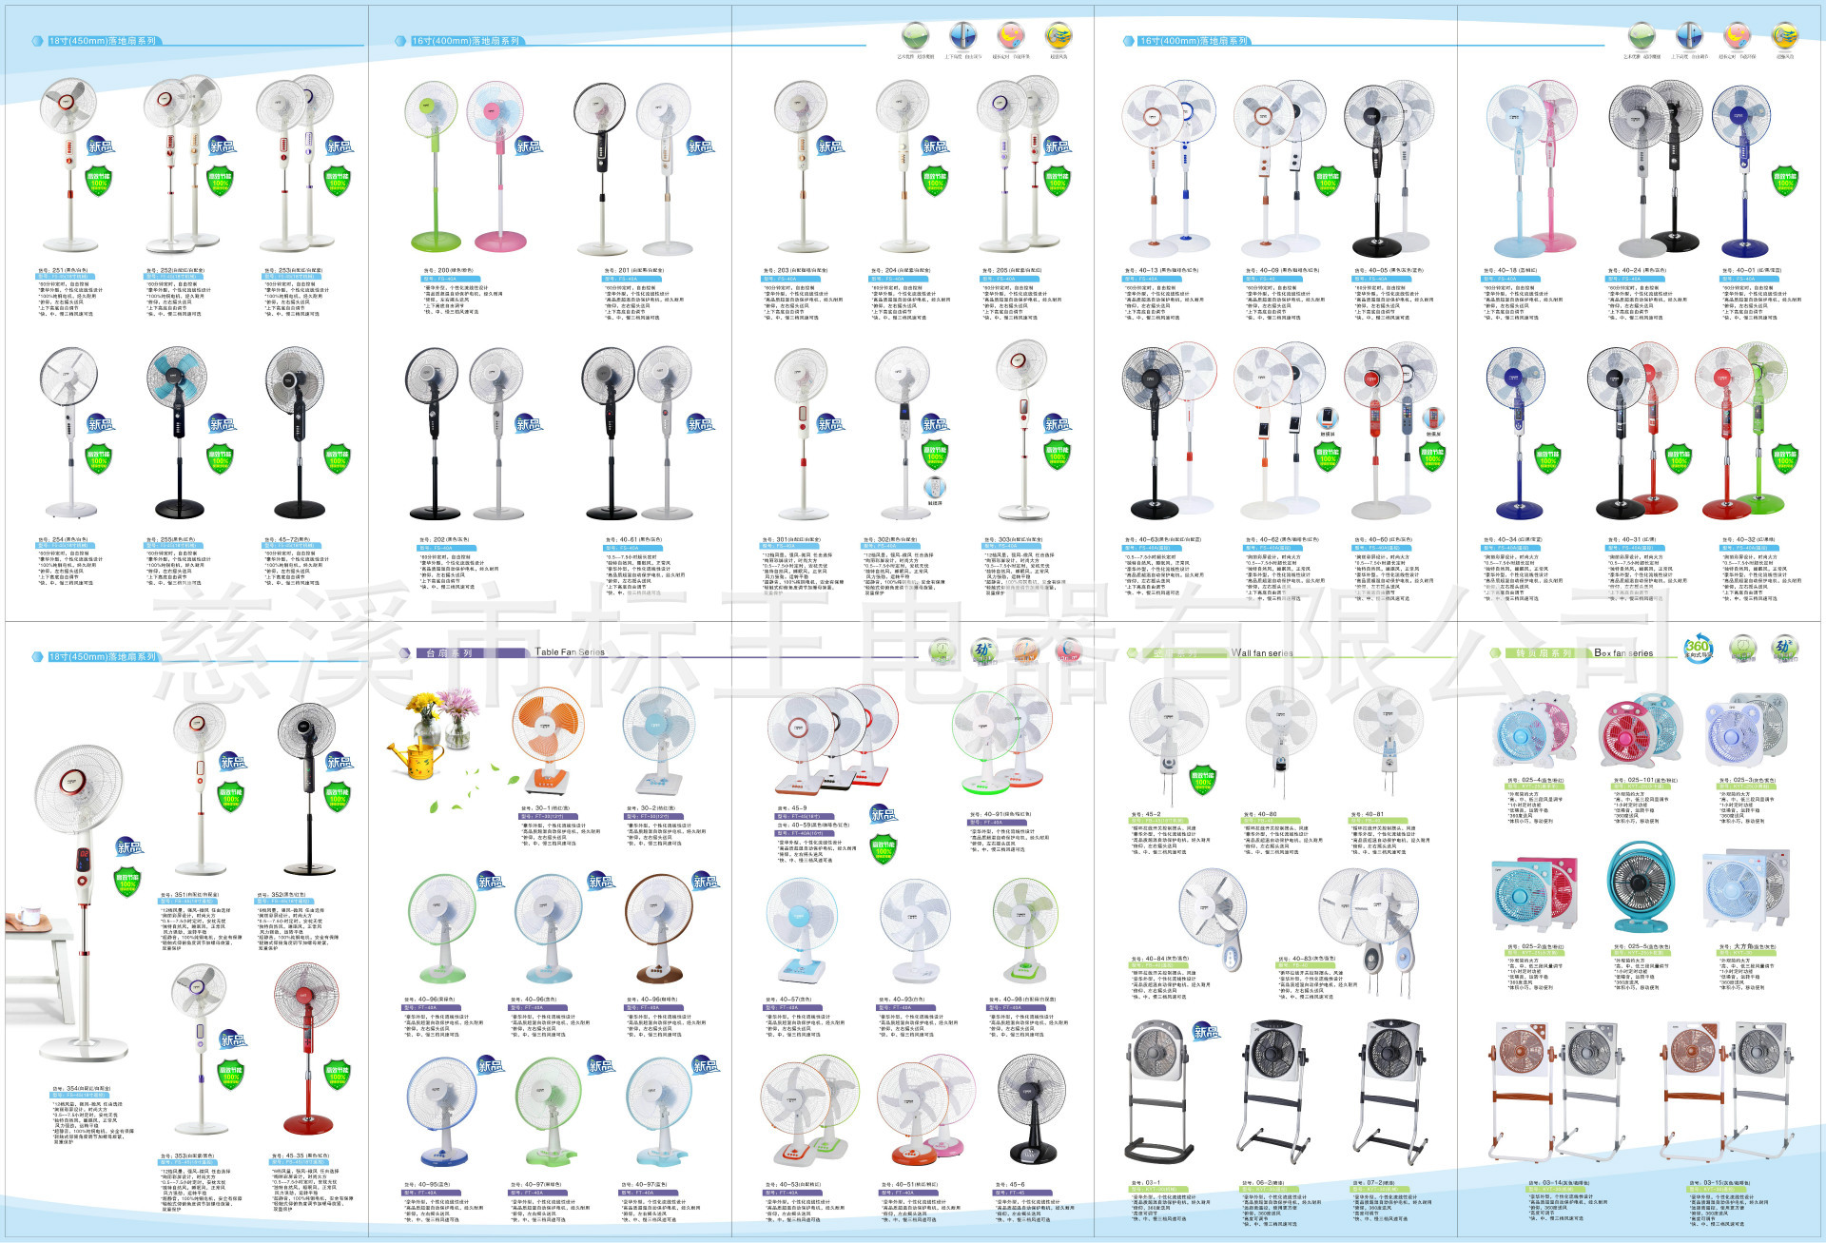This screenshot has height=1243, width=1826.
Task: Click the pink moon icon above model 205
Action: click(x=1010, y=37)
